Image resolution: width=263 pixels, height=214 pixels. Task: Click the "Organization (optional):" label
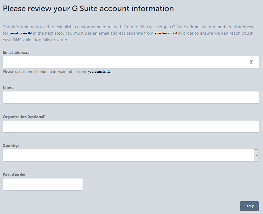pyautogui.click(x=25, y=117)
